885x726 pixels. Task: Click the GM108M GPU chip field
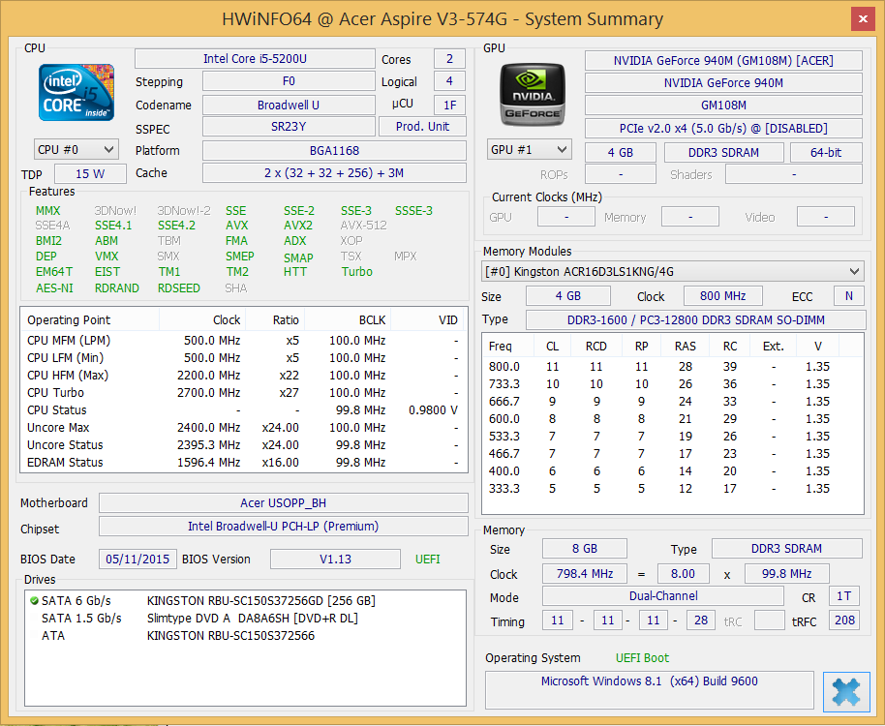click(723, 106)
